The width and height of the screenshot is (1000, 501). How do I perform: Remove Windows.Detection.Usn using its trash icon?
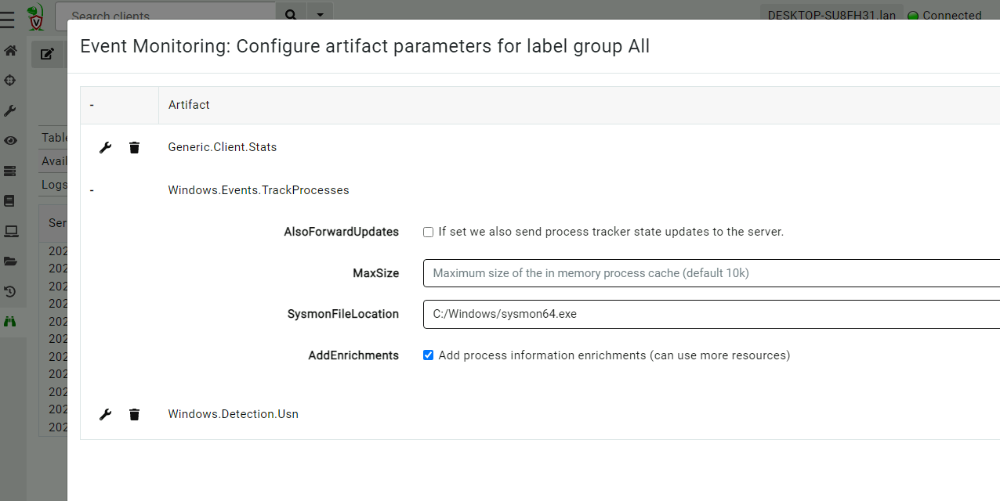coord(134,414)
